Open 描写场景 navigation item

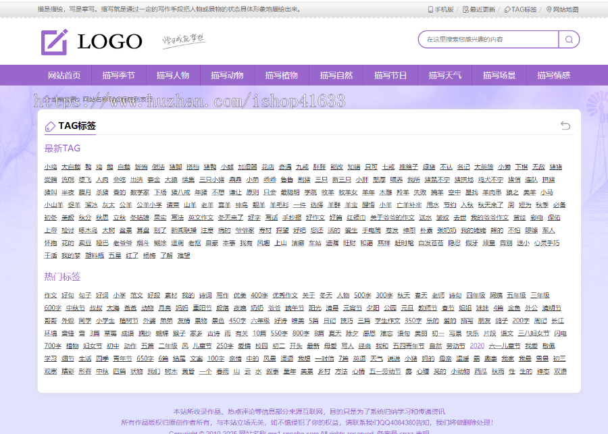point(499,75)
